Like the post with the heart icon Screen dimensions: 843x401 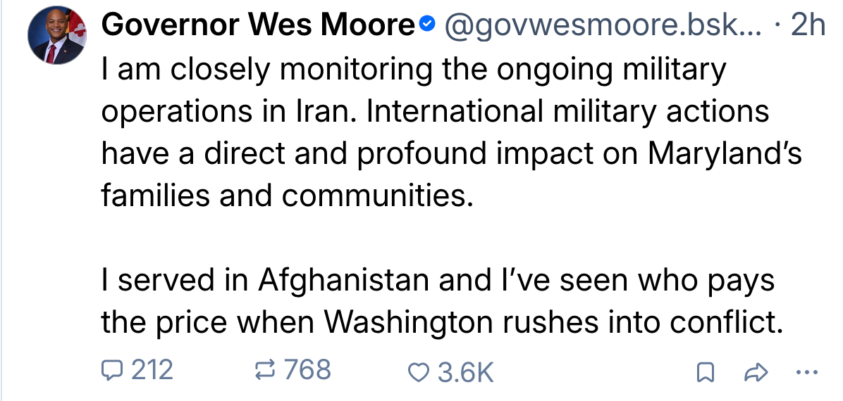pos(420,371)
